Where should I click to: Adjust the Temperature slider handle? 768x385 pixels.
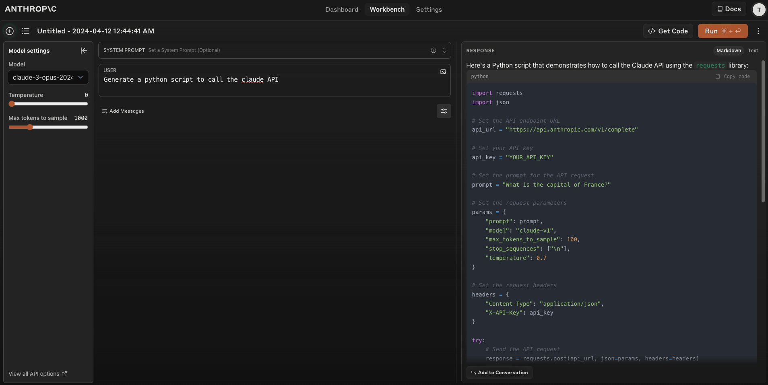point(12,104)
